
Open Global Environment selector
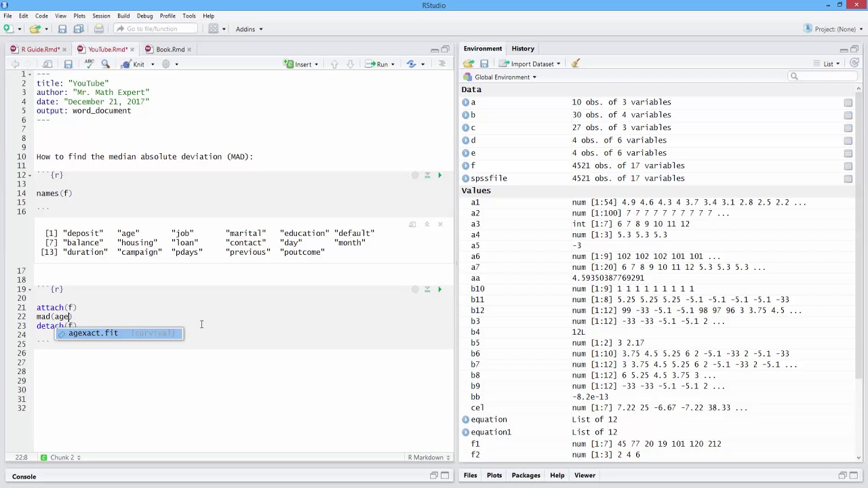500,77
